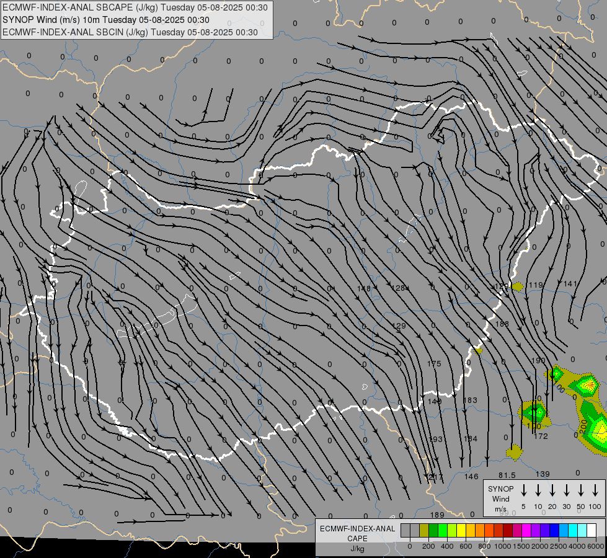
Task: Click the wind arrow labeled 100 in legend
Action: pos(595,490)
